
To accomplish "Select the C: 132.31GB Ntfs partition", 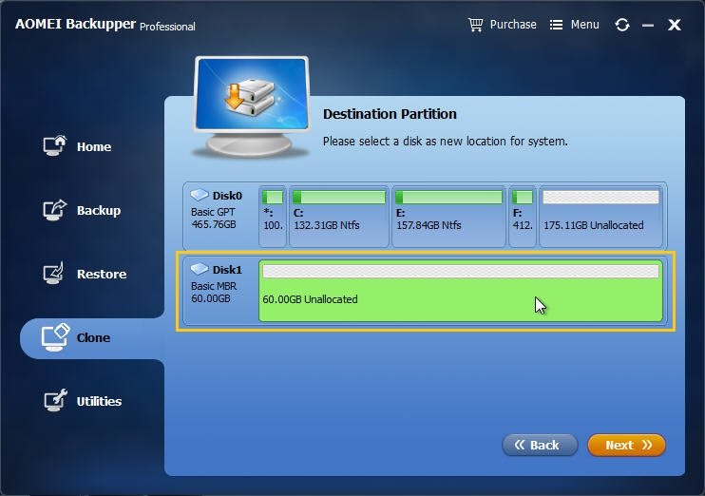I will [x=339, y=217].
